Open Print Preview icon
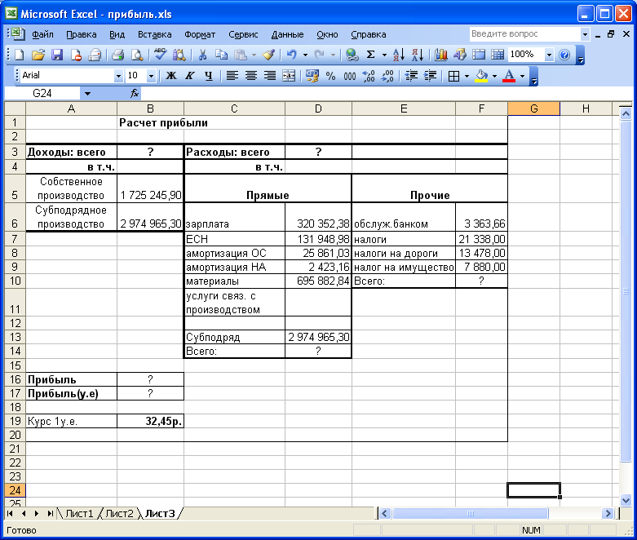This screenshot has height=540, width=637. click(x=137, y=55)
